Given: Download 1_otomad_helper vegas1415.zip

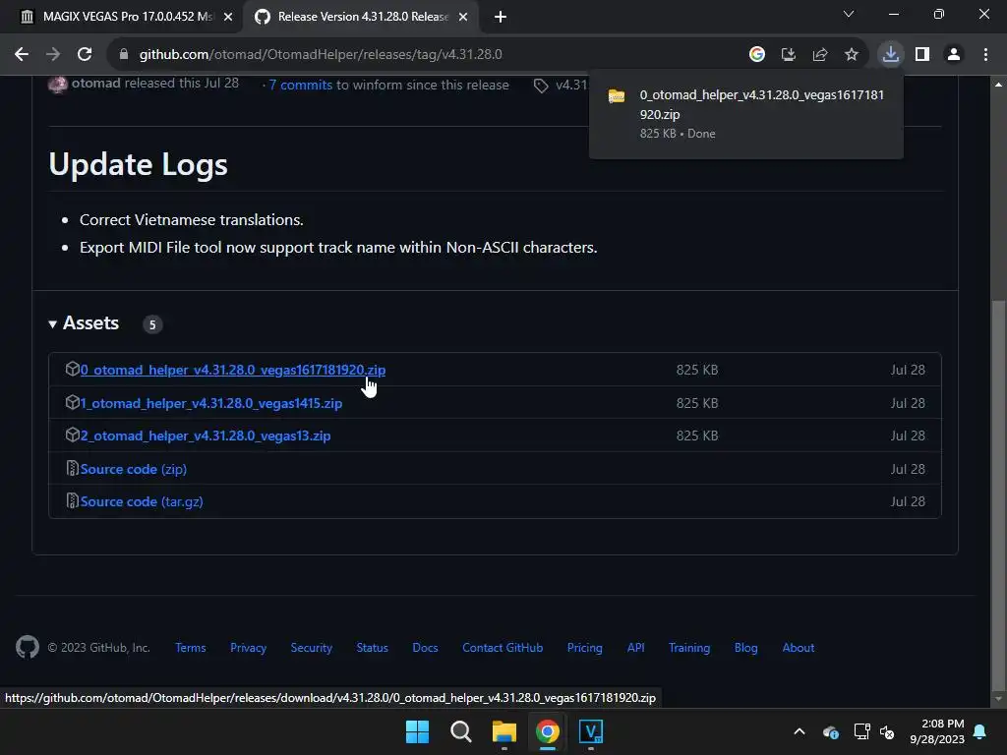Looking at the screenshot, I should pos(211,403).
